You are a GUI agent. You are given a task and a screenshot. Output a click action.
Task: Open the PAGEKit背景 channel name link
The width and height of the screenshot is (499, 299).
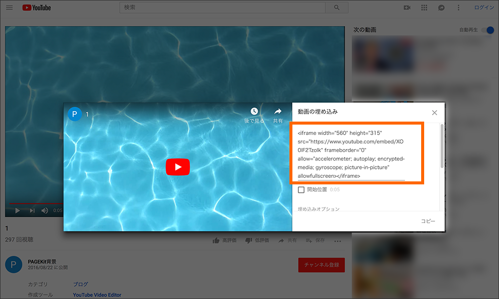42,262
